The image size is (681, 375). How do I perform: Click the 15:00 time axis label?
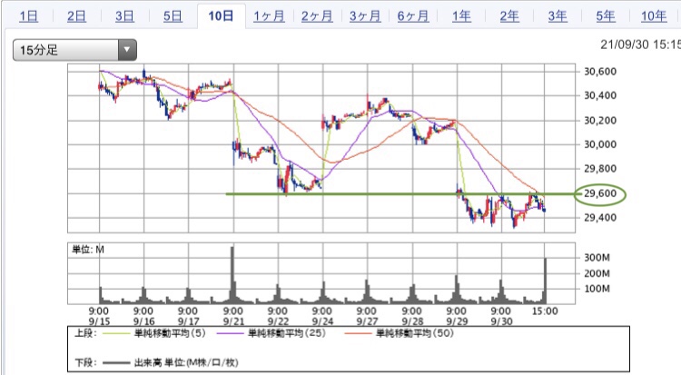coord(545,311)
